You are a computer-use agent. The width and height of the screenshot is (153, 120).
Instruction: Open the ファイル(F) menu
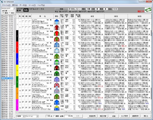6,5
